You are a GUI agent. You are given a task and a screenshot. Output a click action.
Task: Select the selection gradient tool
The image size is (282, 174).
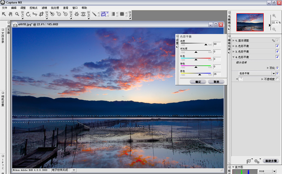coord(113,14)
